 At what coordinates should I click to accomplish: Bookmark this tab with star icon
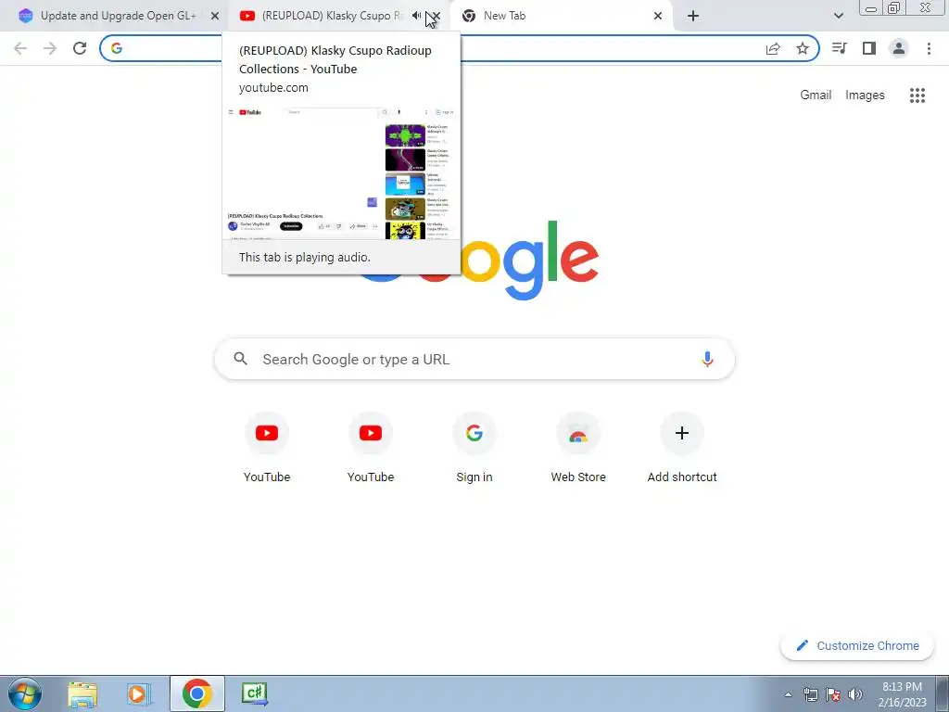click(x=803, y=48)
